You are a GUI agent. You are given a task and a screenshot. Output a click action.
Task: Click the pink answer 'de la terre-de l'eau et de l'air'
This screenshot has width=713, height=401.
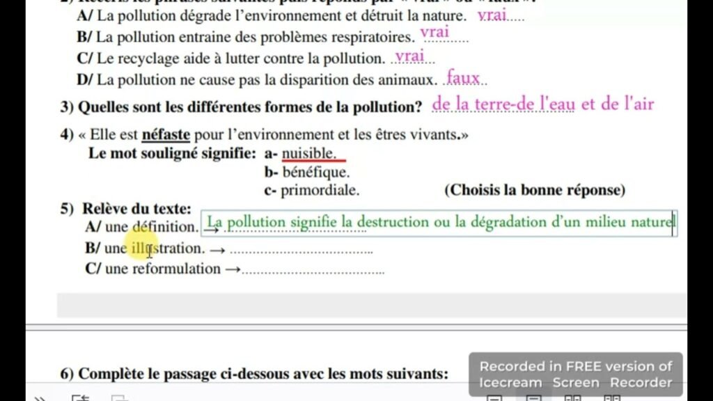coord(543,105)
